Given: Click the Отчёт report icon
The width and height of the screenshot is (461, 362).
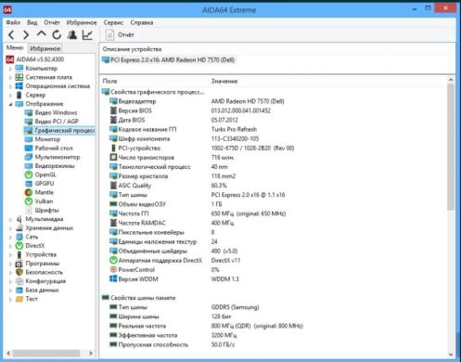Looking at the screenshot, I should [x=109, y=34].
